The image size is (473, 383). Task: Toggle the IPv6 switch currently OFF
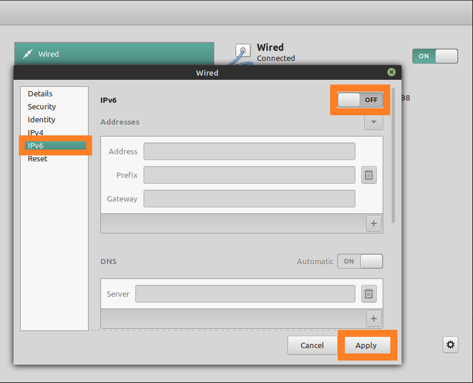click(360, 100)
